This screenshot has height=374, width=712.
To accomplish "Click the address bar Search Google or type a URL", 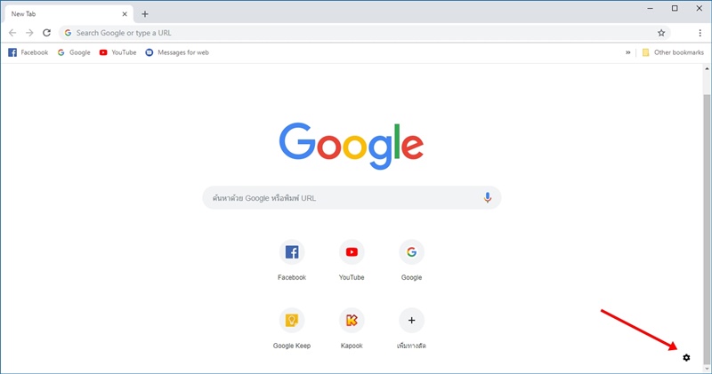I will (365, 33).
